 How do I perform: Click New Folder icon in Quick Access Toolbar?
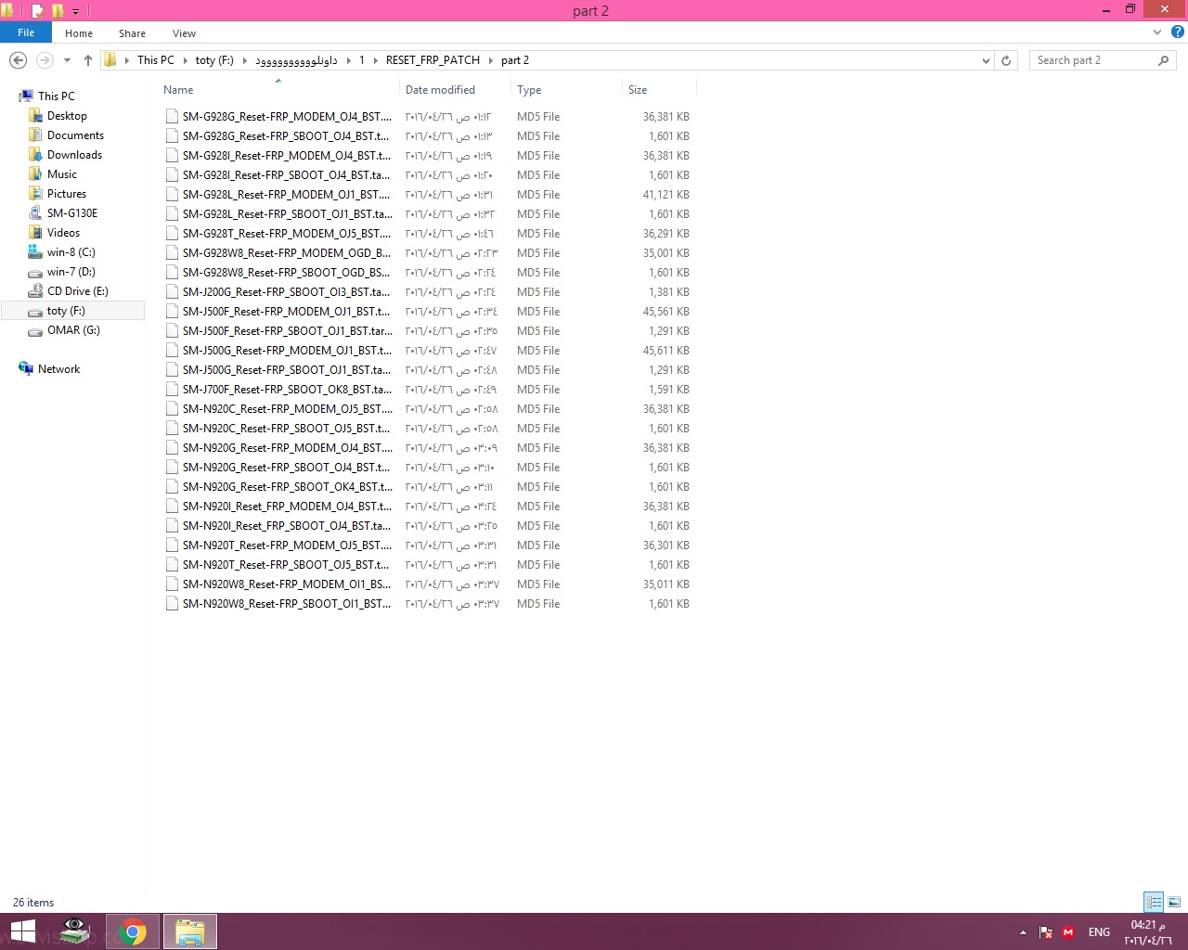58,11
